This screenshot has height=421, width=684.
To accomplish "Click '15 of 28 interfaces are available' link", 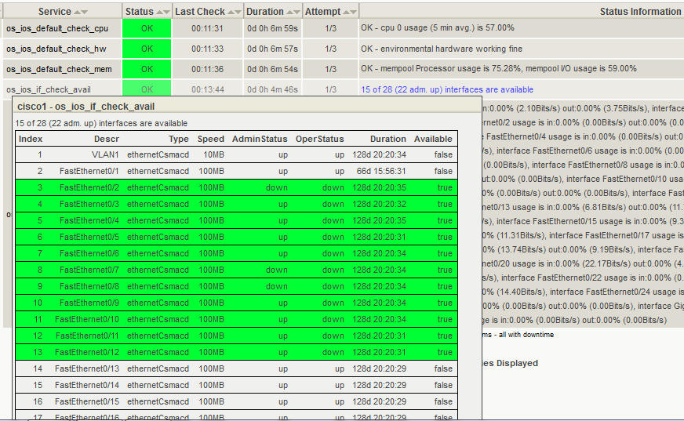I will (x=446, y=89).
